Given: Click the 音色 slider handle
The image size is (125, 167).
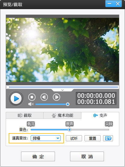Looking at the screenshot, I should pos(69,129).
